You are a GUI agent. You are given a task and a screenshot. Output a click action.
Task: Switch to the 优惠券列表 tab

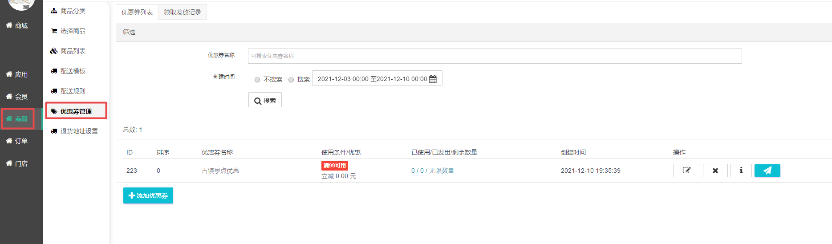tap(137, 12)
